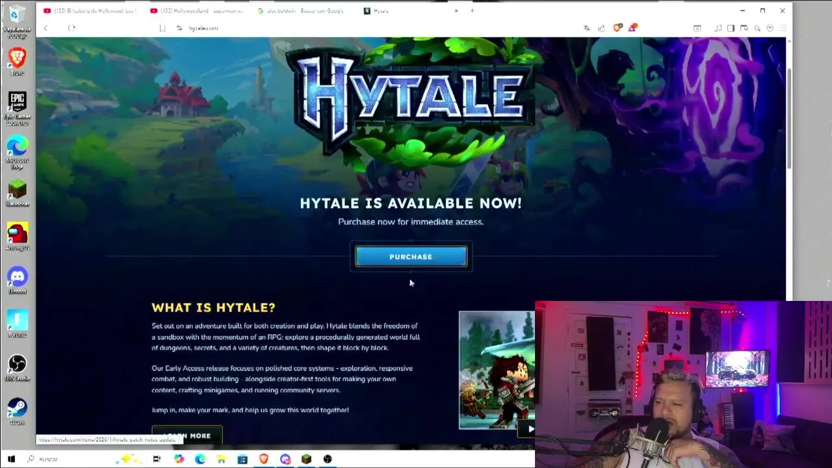Launch Fortnite desktop shortcut
The image size is (832, 468).
coord(17,324)
